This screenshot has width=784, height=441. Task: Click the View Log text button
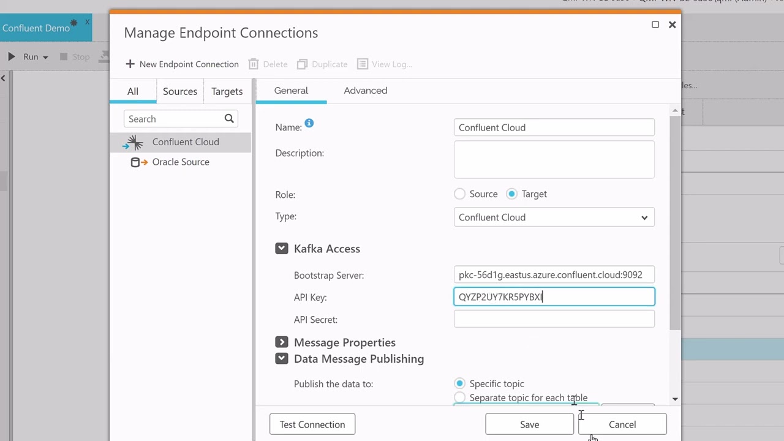(391, 64)
